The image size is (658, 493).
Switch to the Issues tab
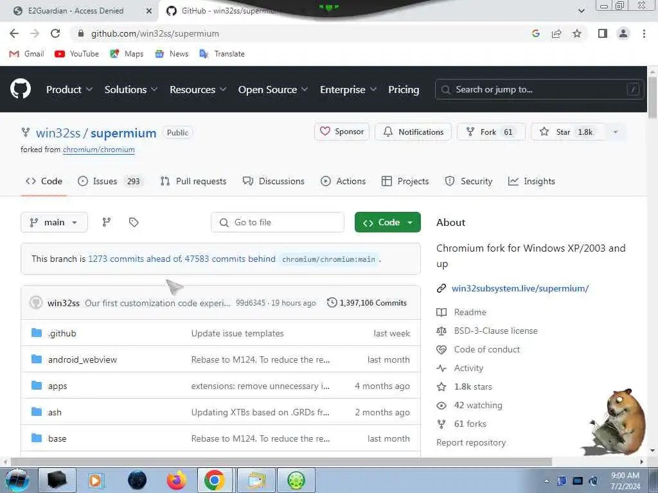(x=111, y=181)
